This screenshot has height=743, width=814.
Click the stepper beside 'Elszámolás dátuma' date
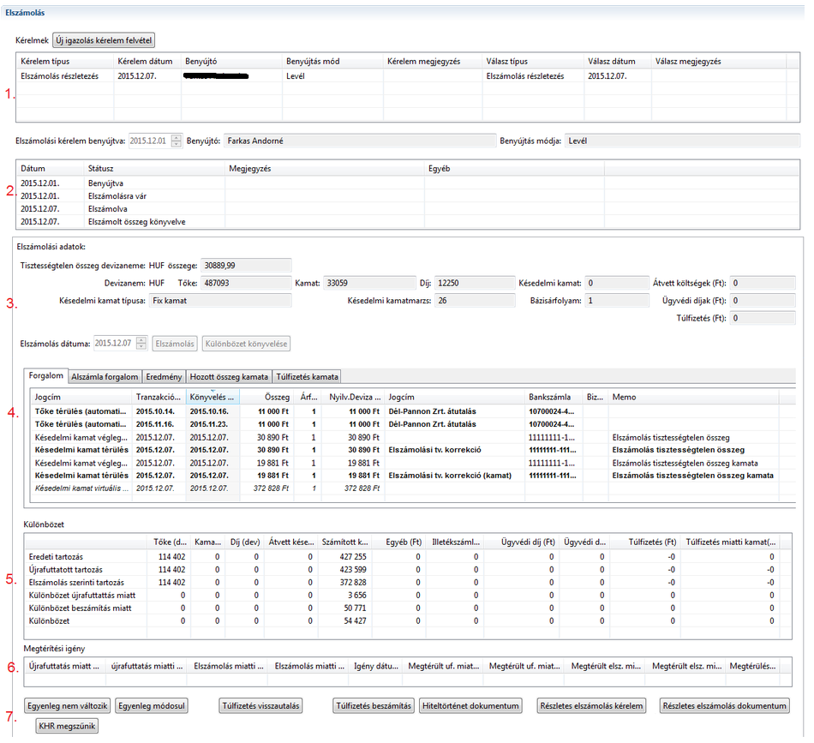[142, 344]
